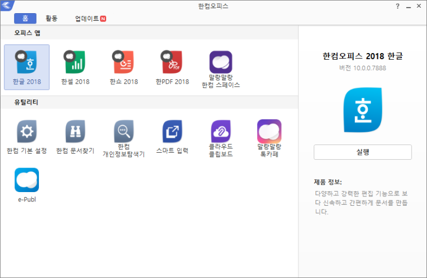Open 말랑말랑 한컴 스페이스 app
This screenshot has width=427, height=278.
[x=221, y=69]
